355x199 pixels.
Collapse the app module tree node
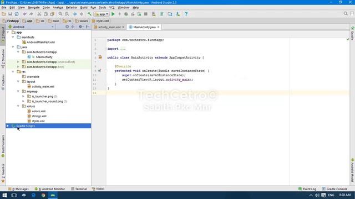(8, 32)
